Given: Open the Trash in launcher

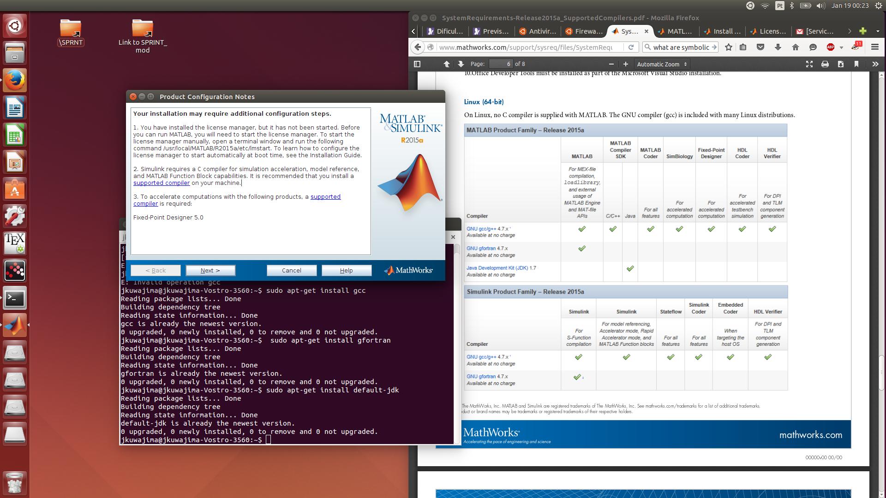Looking at the screenshot, I should point(15,483).
